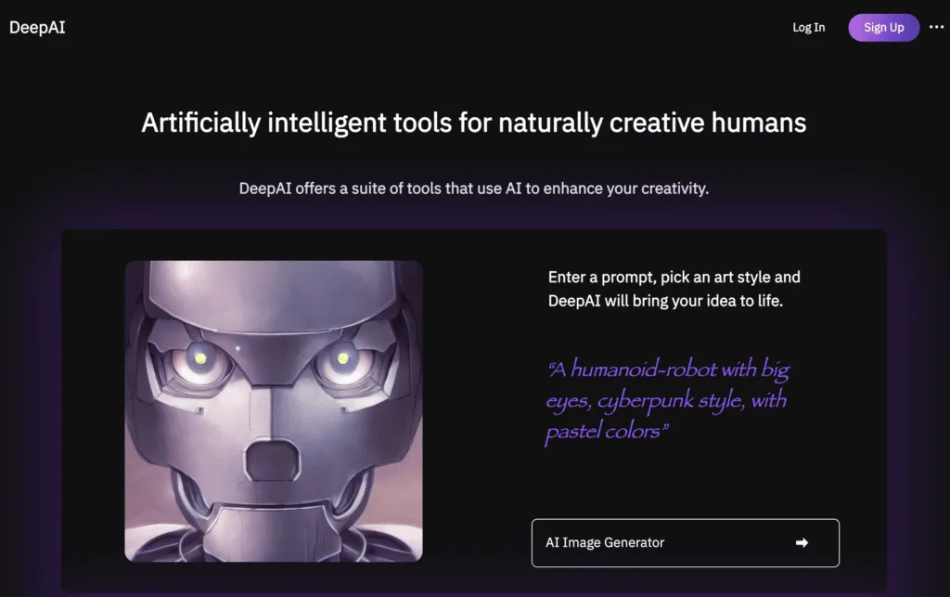This screenshot has height=597, width=950.
Task: Click the Sign Up button
Action: pos(883,27)
